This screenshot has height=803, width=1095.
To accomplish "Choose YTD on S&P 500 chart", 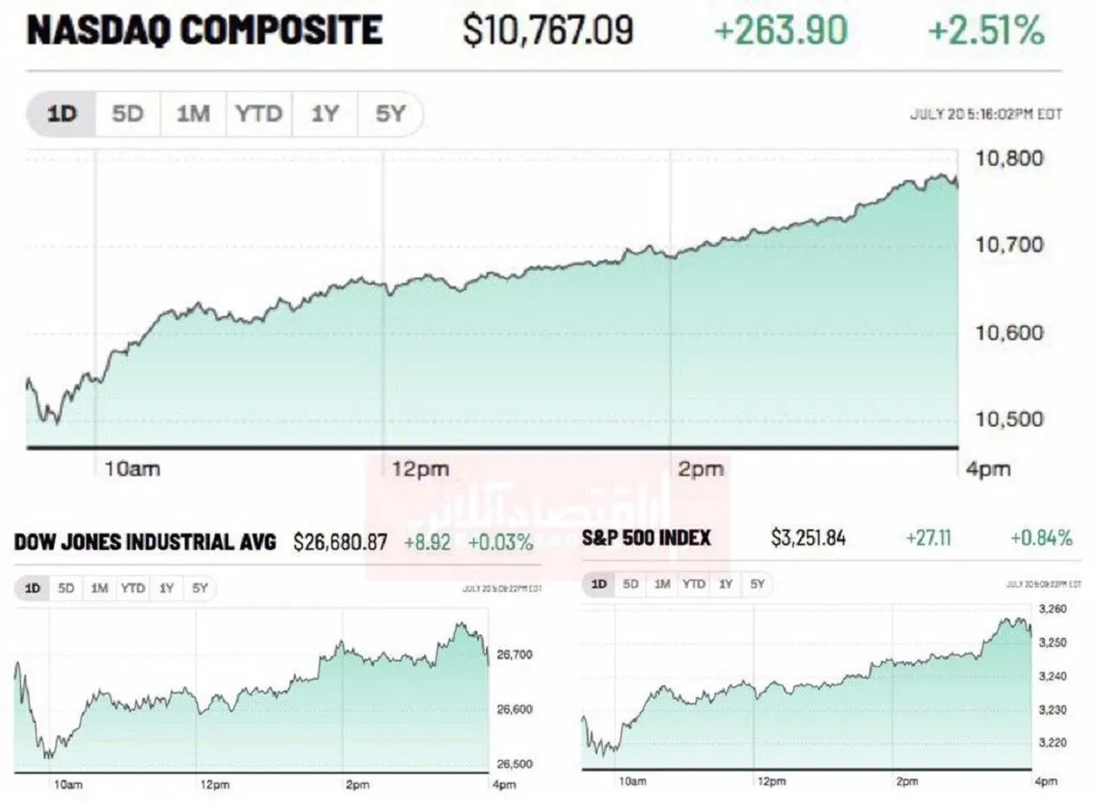I will [x=694, y=584].
